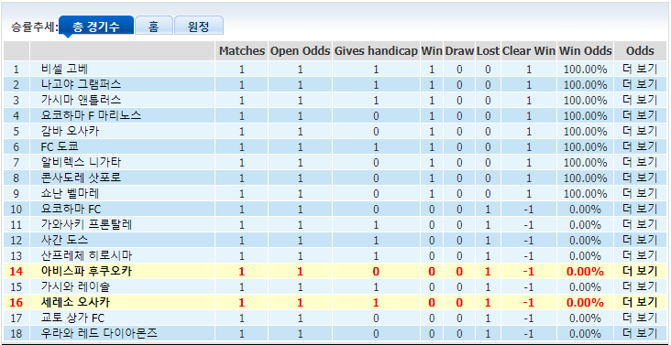Click the Odds column header
Screen dimensions: 671x345
coord(640,51)
